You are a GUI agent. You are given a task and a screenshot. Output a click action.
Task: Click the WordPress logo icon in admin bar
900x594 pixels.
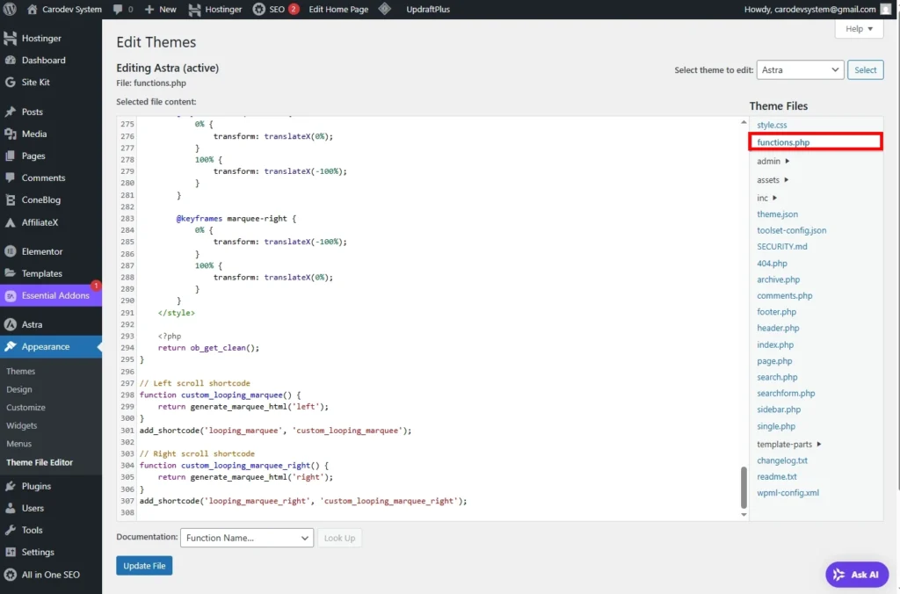(11, 9)
